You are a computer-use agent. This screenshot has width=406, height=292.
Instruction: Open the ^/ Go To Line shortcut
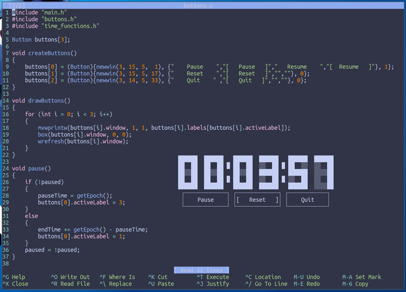point(266,284)
